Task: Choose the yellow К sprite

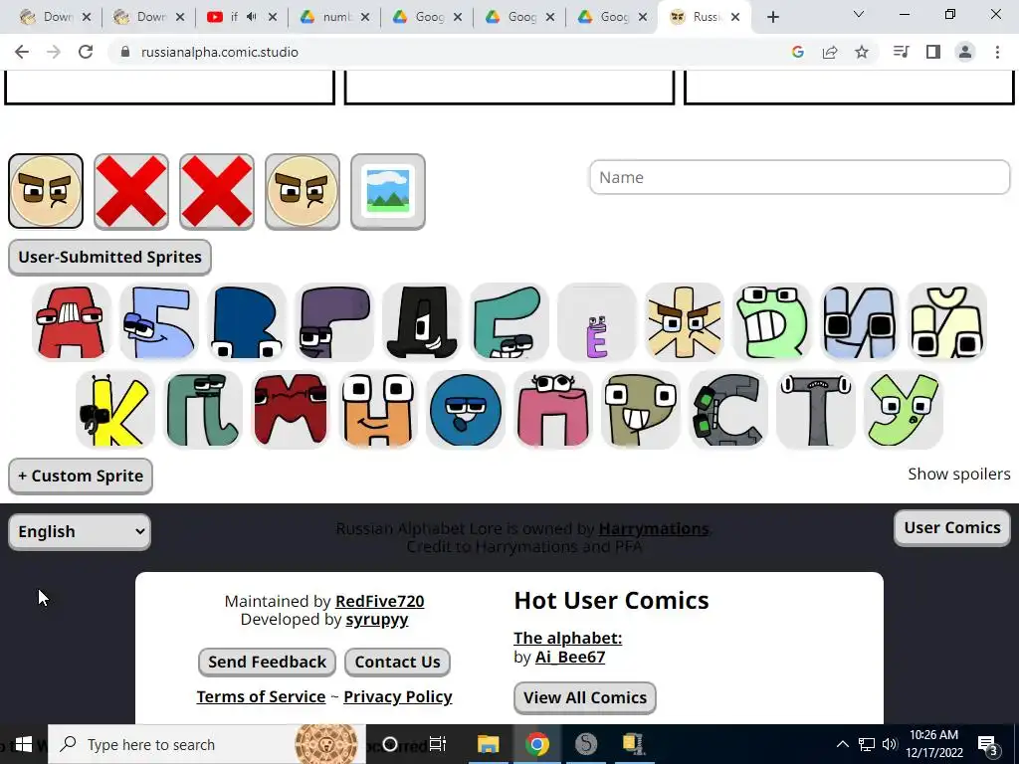Action: 114,409
